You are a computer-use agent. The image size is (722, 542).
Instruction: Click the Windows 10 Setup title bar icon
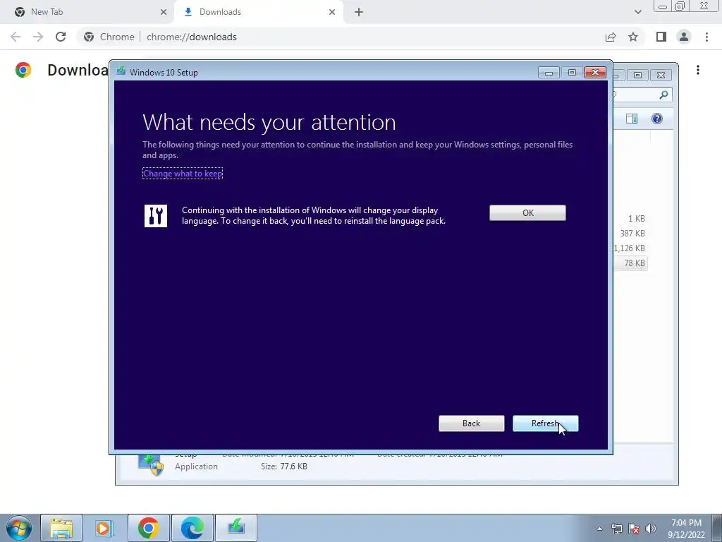[121, 71]
